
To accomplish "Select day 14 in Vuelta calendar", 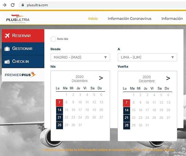I will (x=126, y=110).
